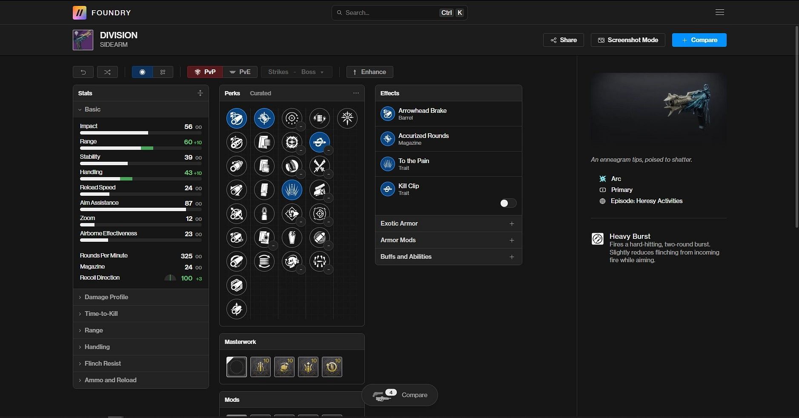Image resolution: width=799 pixels, height=418 pixels.
Task: Expand the Ammo and Reload section
Action: click(141, 380)
